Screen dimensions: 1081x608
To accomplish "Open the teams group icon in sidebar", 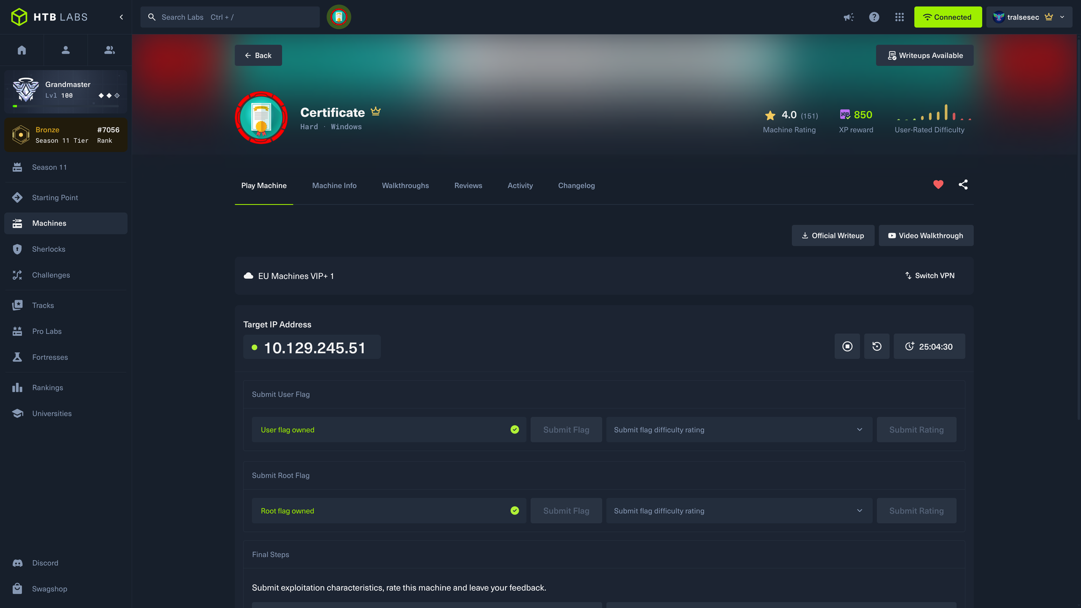I will [x=109, y=50].
